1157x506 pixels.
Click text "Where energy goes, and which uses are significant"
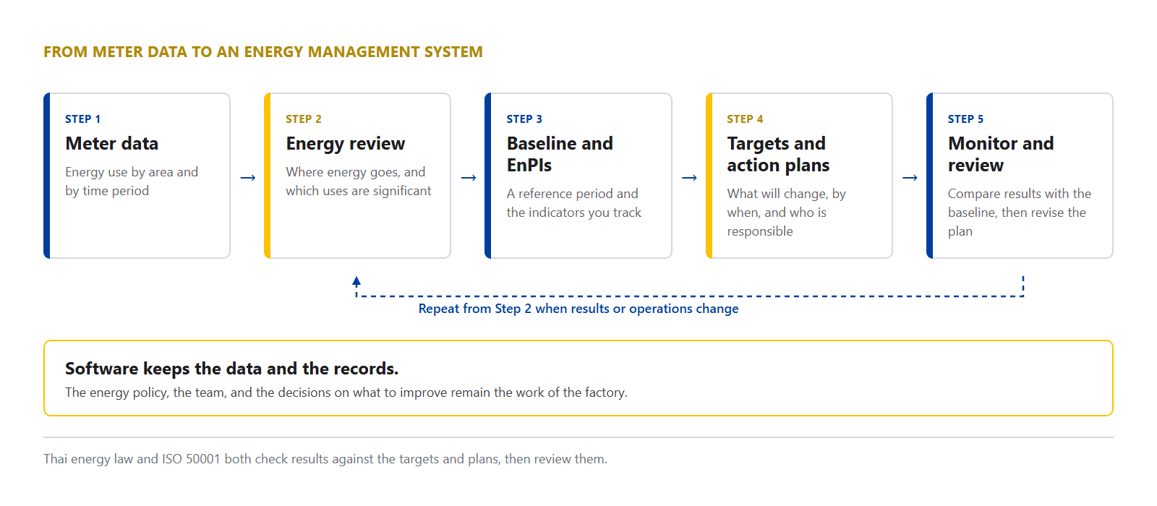pyautogui.click(x=359, y=181)
